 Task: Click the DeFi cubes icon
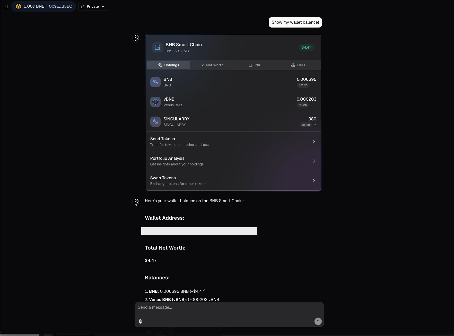click(x=293, y=65)
